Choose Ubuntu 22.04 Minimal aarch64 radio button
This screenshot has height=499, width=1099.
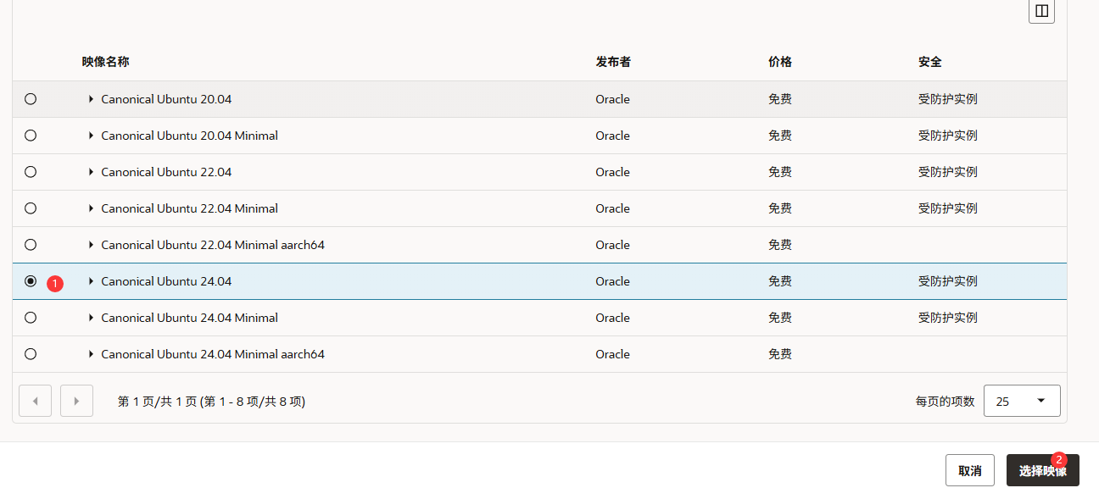click(x=31, y=245)
